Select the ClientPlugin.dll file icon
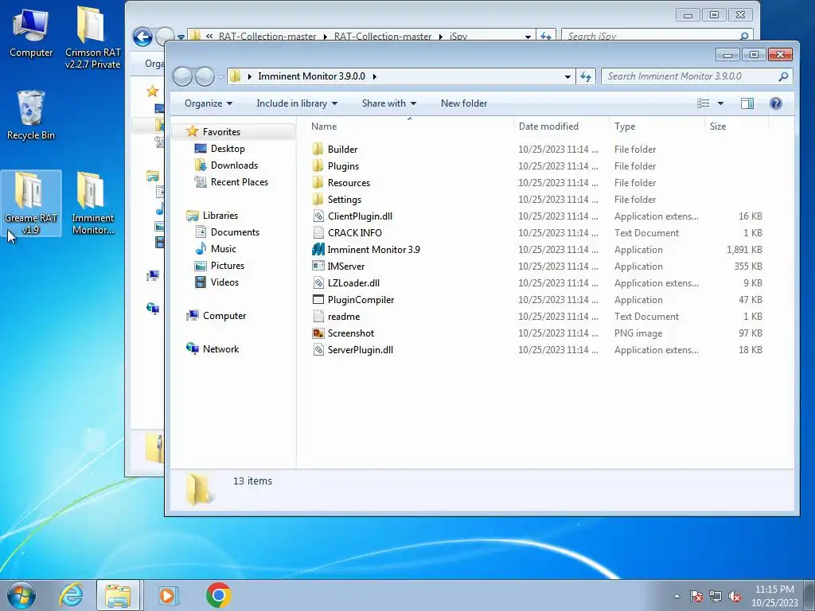Image resolution: width=815 pixels, height=611 pixels. 318,216
